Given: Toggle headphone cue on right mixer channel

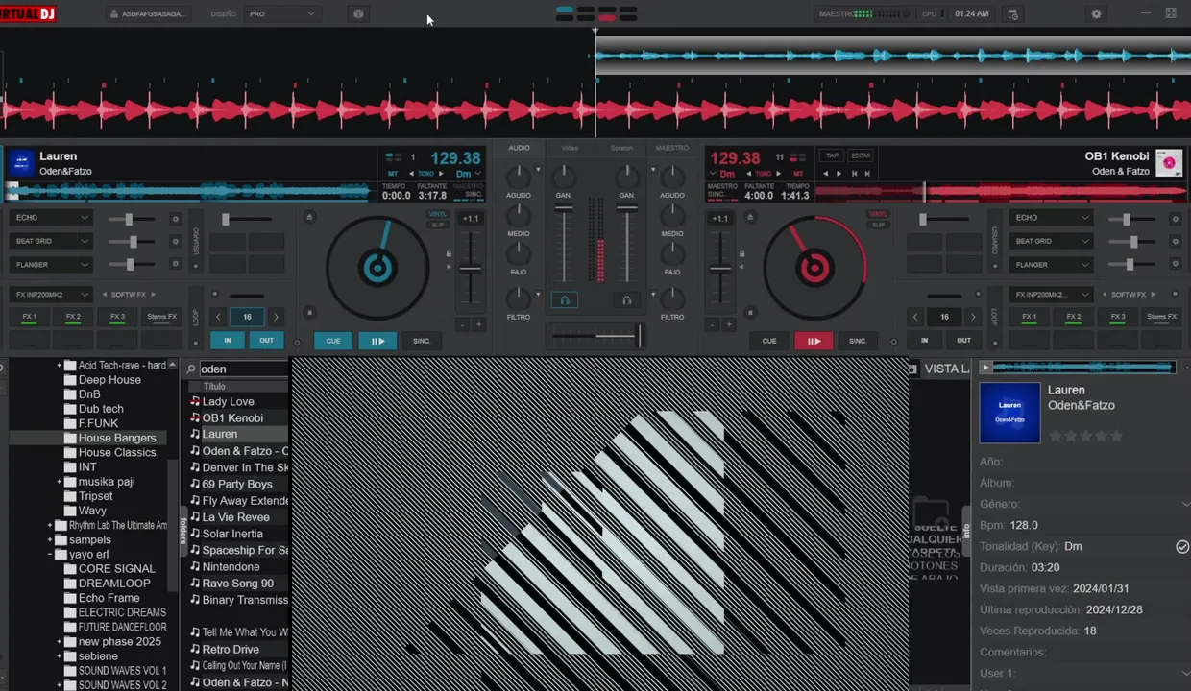Looking at the screenshot, I should pyautogui.click(x=627, y=300).
